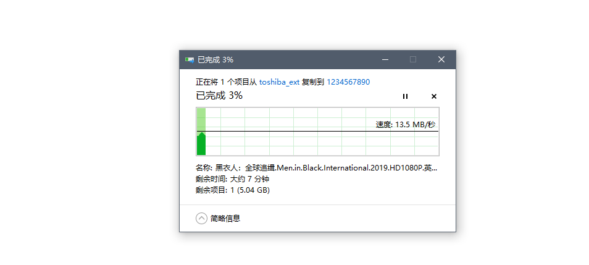Click the 剩余时间: 大约 7 分钟 text

click(x=232, y=179)
